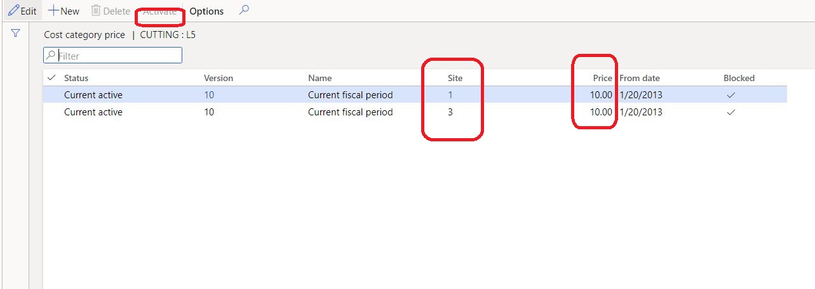Select the price cell for Site 3

pyautogui.click(x=601, y=112)
